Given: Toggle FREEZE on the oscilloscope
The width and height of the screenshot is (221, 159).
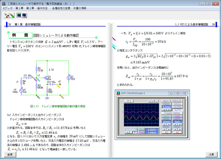Looking at the screenshot, I should (177, 101).
